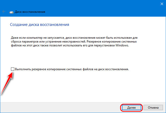The height and width of the screenshot is (113, 166).
Task: Go back using the arrow icon
Action: point(4,12)
